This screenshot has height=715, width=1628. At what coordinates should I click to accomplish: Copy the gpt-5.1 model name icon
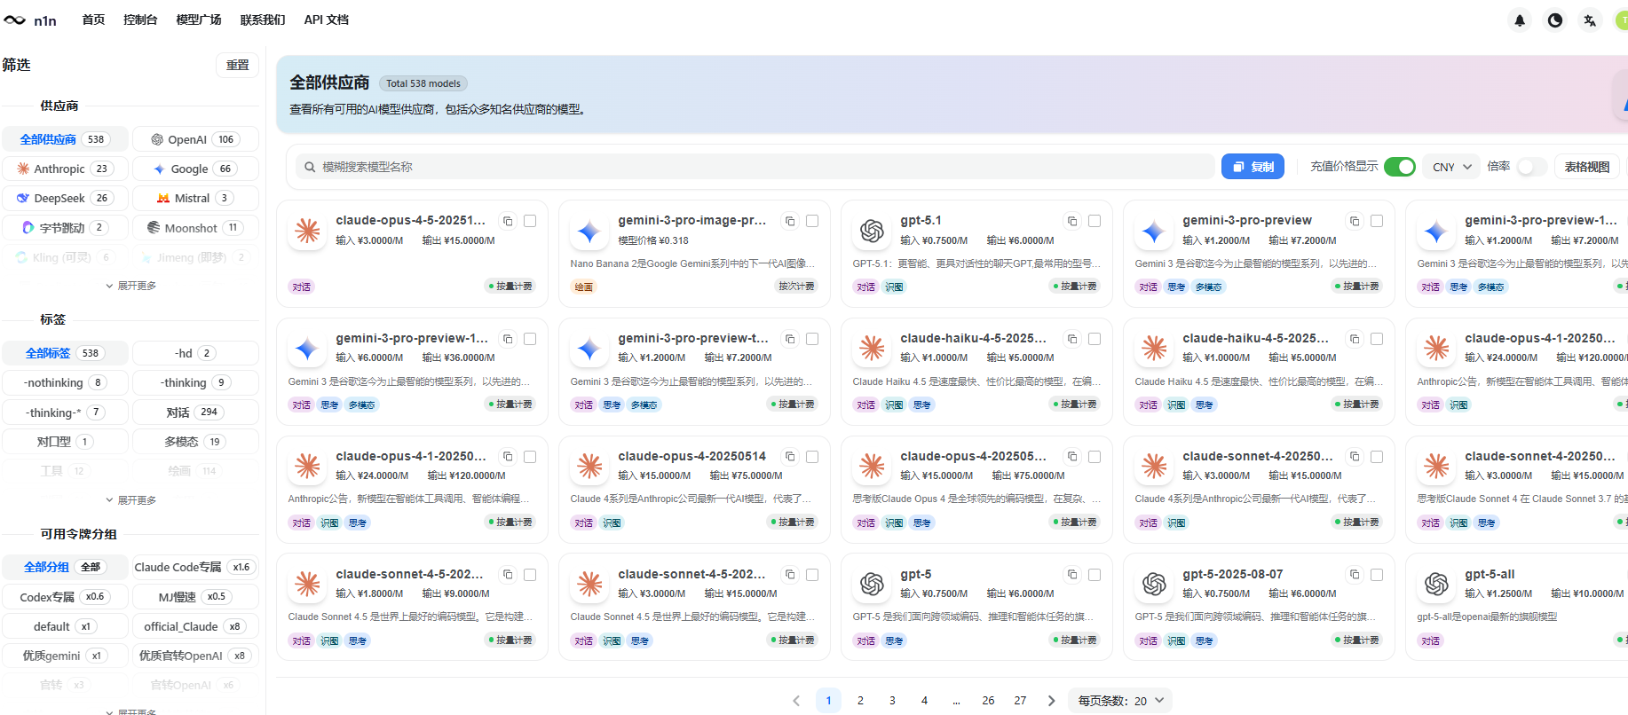click(x=1072, y=221)
